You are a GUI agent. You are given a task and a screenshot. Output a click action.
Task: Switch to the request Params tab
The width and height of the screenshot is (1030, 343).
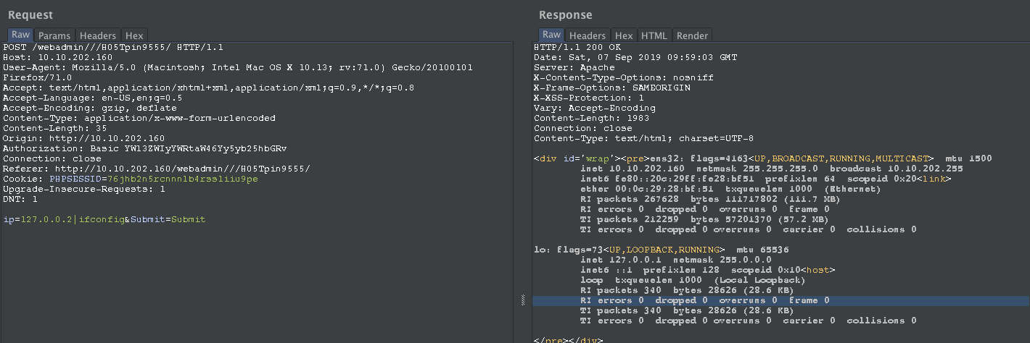[x=54, y=35]
